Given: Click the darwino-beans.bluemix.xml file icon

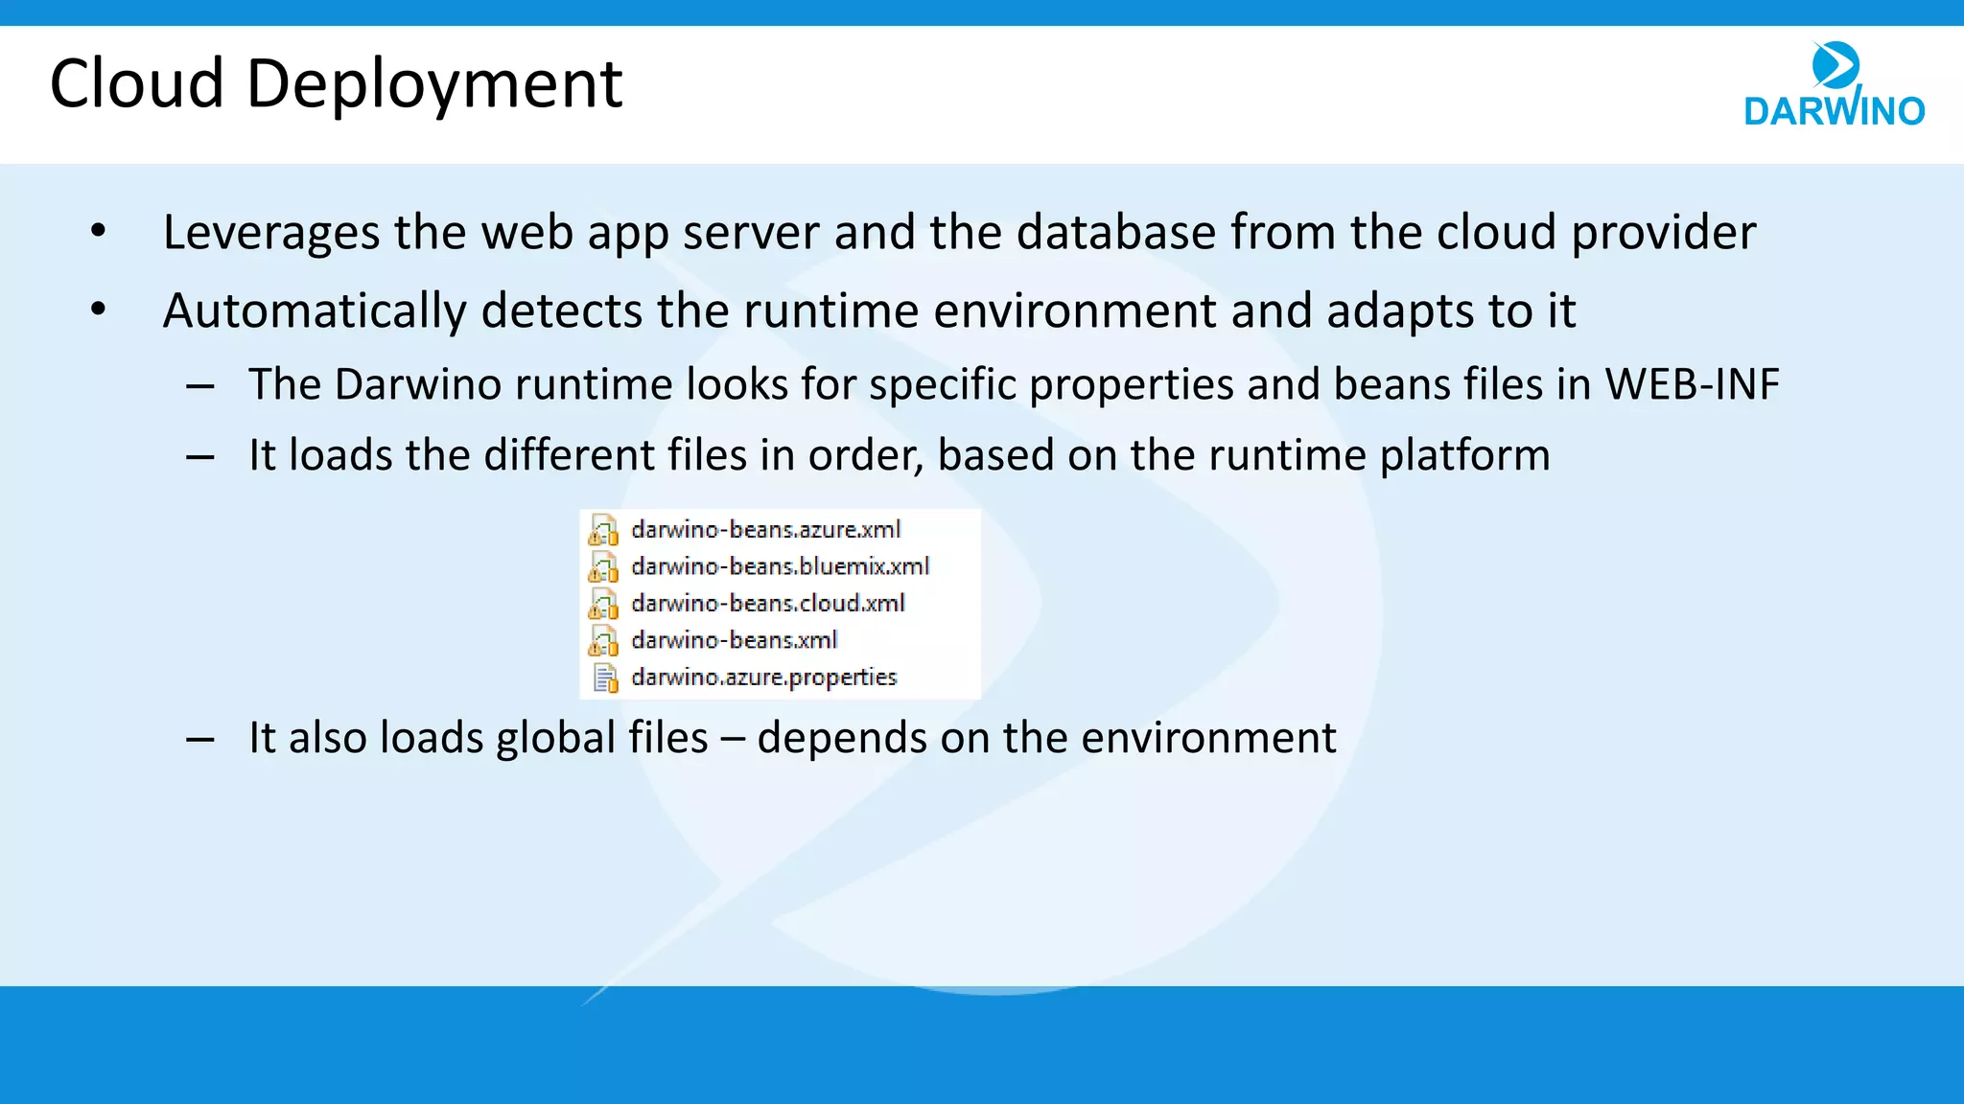Looking at the screenshot, I should click(603, 567).
